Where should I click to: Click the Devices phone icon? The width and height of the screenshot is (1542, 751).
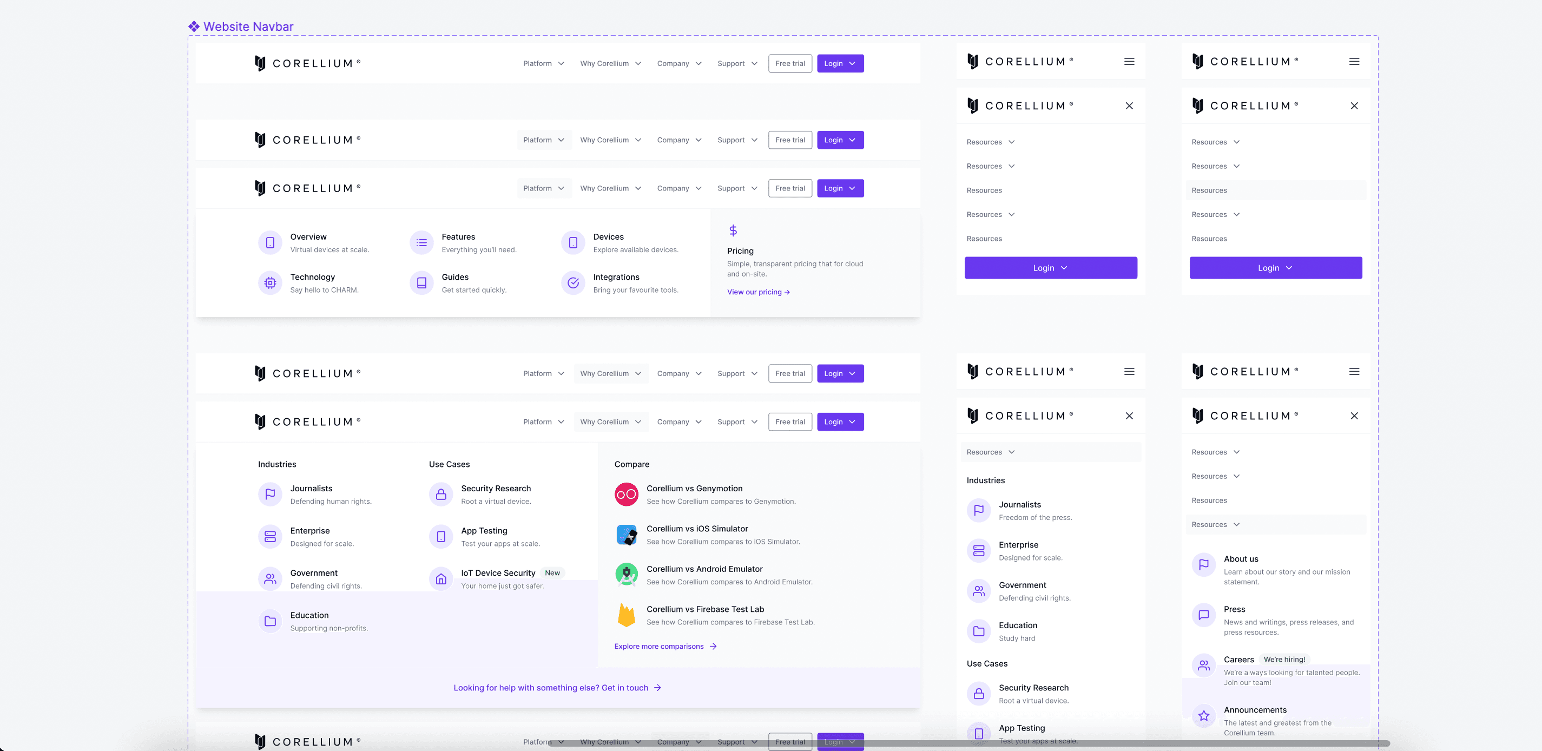(573, 242)
